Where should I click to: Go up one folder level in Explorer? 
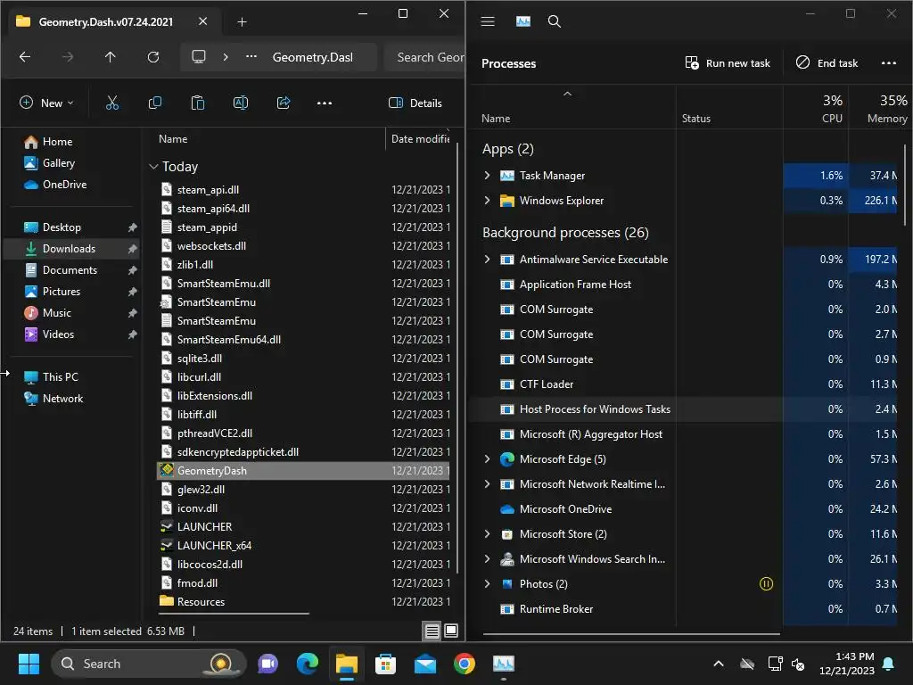click(x=110, y=57)
